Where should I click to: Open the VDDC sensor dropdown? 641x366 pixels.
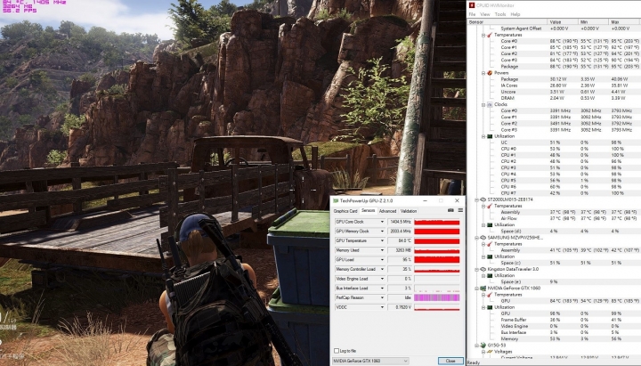point(382,307)
